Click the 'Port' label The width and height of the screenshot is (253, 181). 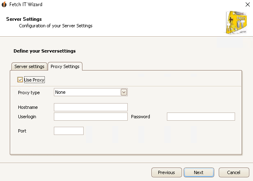pos(22,131)
